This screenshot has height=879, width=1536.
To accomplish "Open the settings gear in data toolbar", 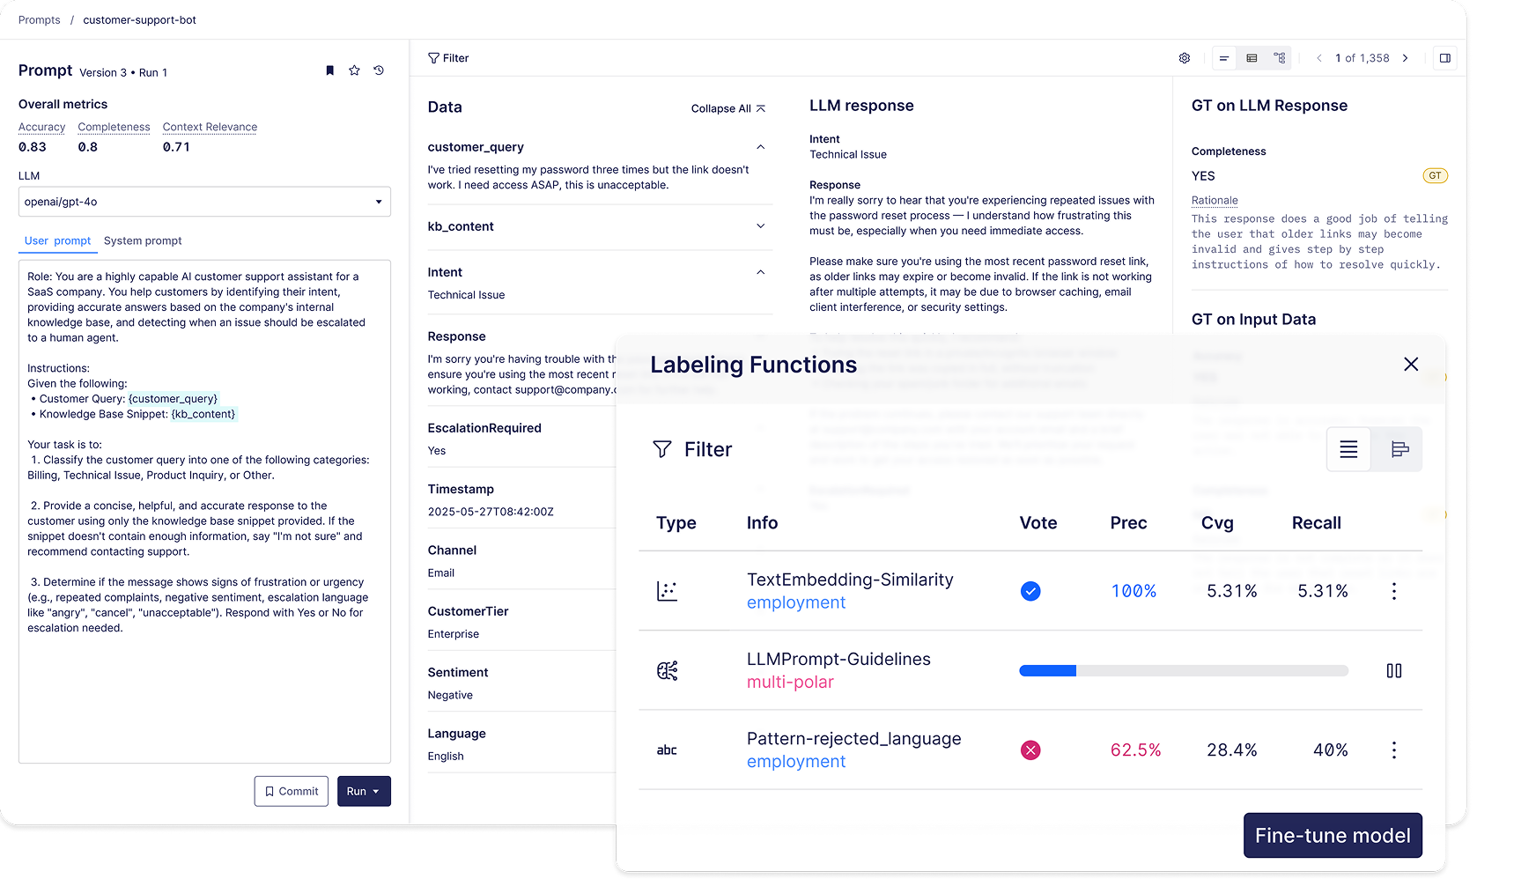I will pyautogui.click(x=1185, y=58).
